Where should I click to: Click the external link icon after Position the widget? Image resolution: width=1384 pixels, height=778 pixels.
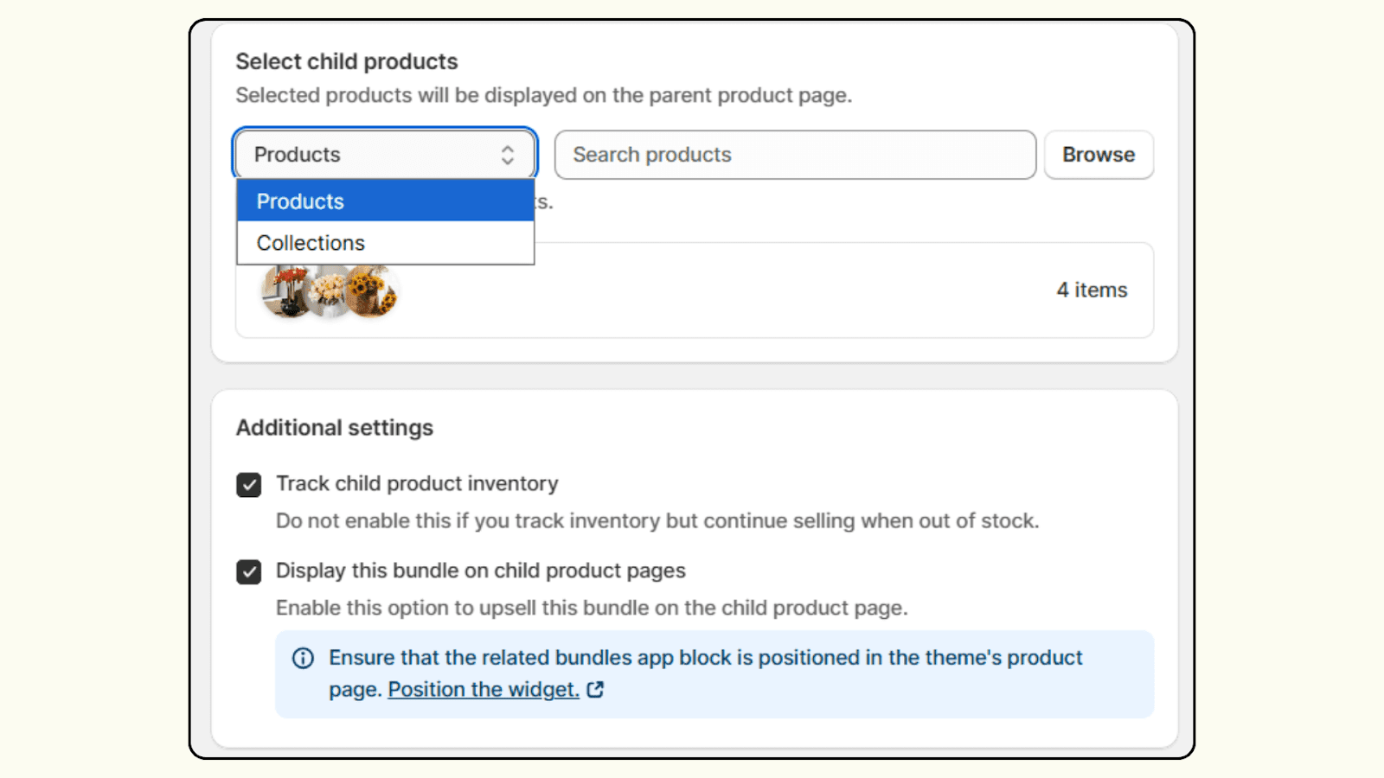pyautogui.click(x=594, y=689)
